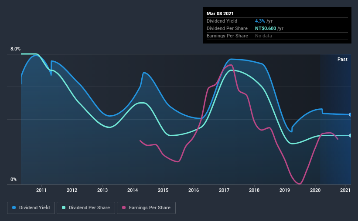Toggle the Dividend Per Share legend button
358x221 pixels.
pyautogui.click(x=86, y=208)
